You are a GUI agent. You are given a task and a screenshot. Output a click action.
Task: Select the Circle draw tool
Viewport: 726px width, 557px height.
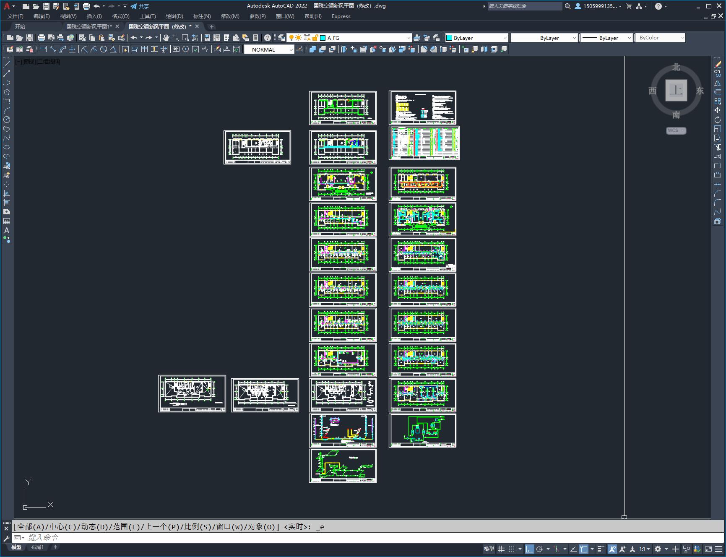7,120
